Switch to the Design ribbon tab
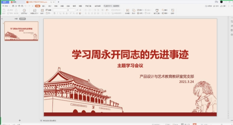The image size is (233, 125). point(50,6)
